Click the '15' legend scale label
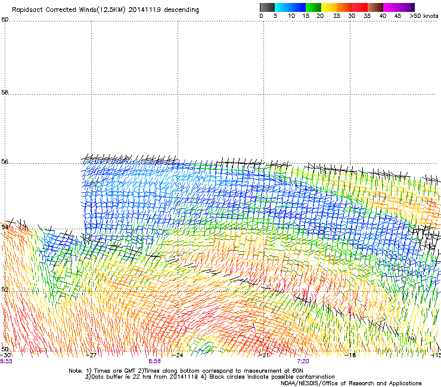This screenshot has height=387, width=441. (x=306, y=16)
